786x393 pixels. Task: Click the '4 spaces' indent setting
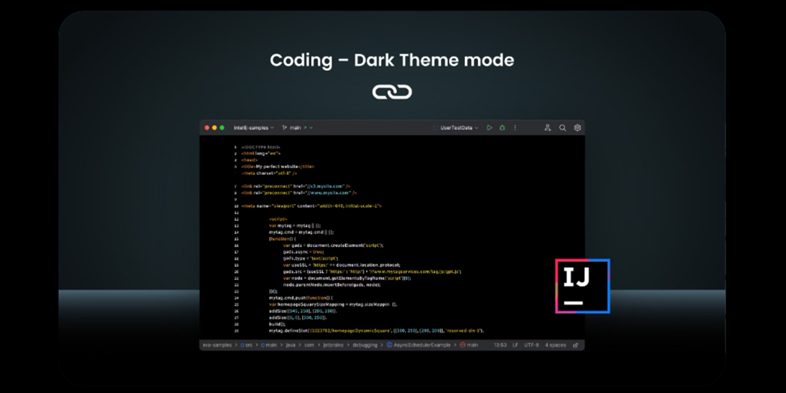pyautogui.click(x=556, y=345)
